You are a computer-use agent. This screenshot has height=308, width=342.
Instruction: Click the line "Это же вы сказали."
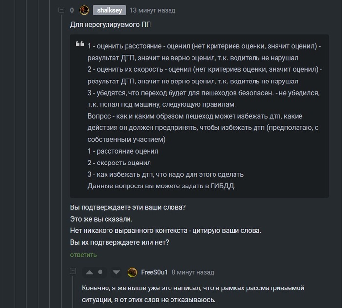[101, 219]
